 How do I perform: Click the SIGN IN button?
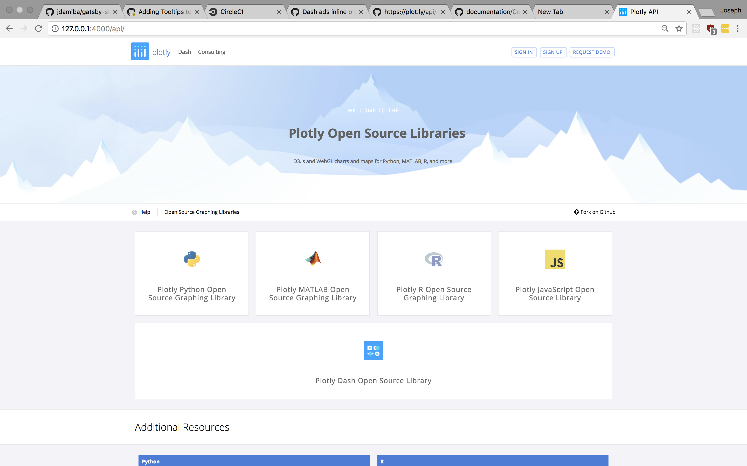(x=523, y=52)
